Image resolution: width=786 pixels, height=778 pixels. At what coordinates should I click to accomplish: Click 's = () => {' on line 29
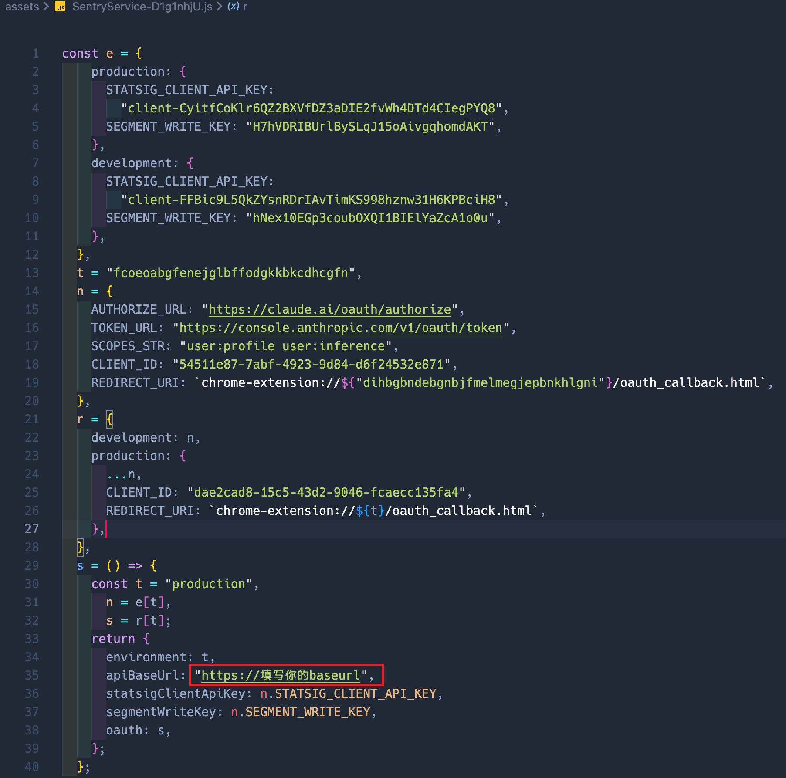117,565
